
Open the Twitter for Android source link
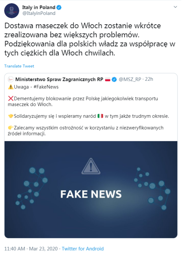tap(83, 249)
